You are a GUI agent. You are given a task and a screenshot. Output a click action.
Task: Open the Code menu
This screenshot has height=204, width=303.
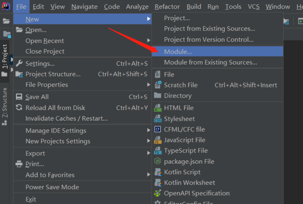click(x=112, y=6)
